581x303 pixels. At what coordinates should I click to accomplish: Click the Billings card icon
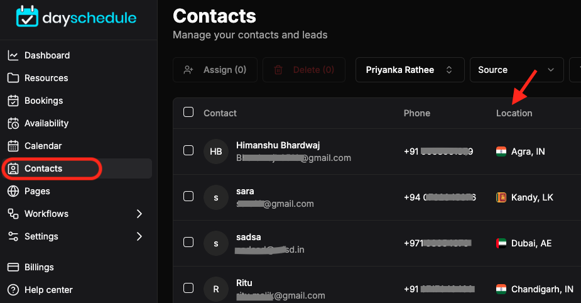[13, 267]
